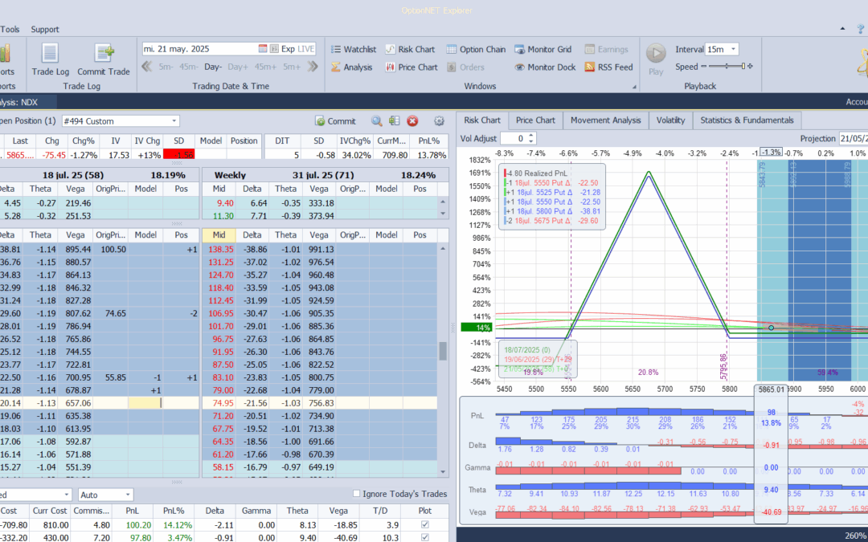Viewport: 868px width, 542px height.
Task: Open the Projection date field
Action: [x=853, y=138]
